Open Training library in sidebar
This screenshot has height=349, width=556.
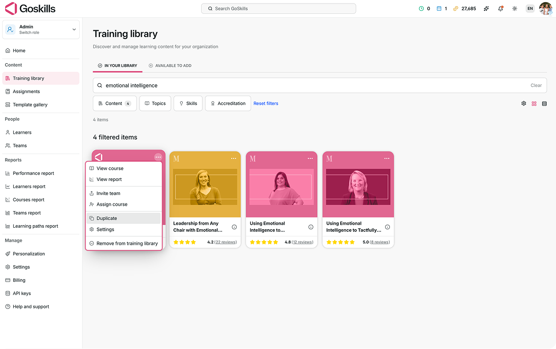point(41,78)
